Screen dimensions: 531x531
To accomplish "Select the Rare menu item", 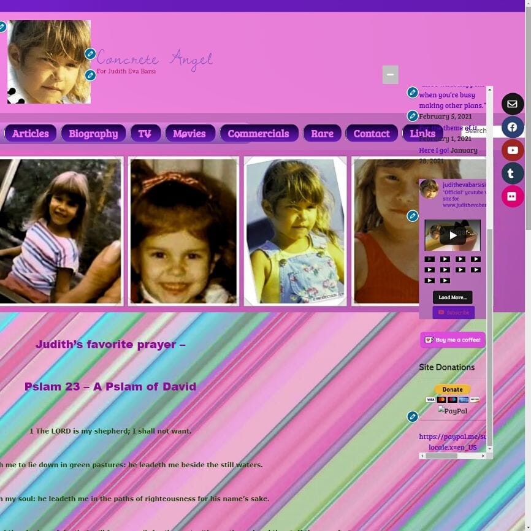I will (x=322, y=134).
